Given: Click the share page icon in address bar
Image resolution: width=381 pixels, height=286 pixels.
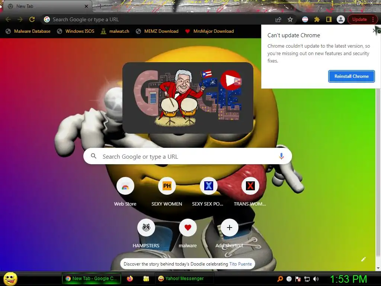Looking at the screenshot, I should (x=278, y=19).
